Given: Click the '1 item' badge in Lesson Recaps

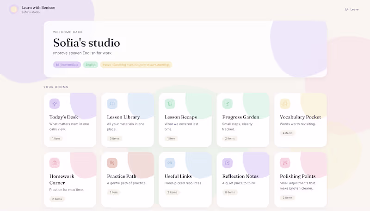Looking at the screenshot, I should (x=171, y=138).
